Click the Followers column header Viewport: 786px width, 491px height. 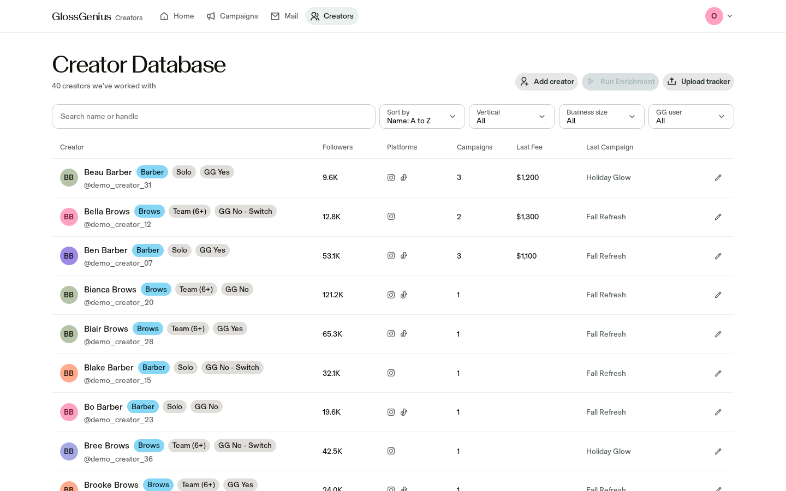click(x=337, y=147)
